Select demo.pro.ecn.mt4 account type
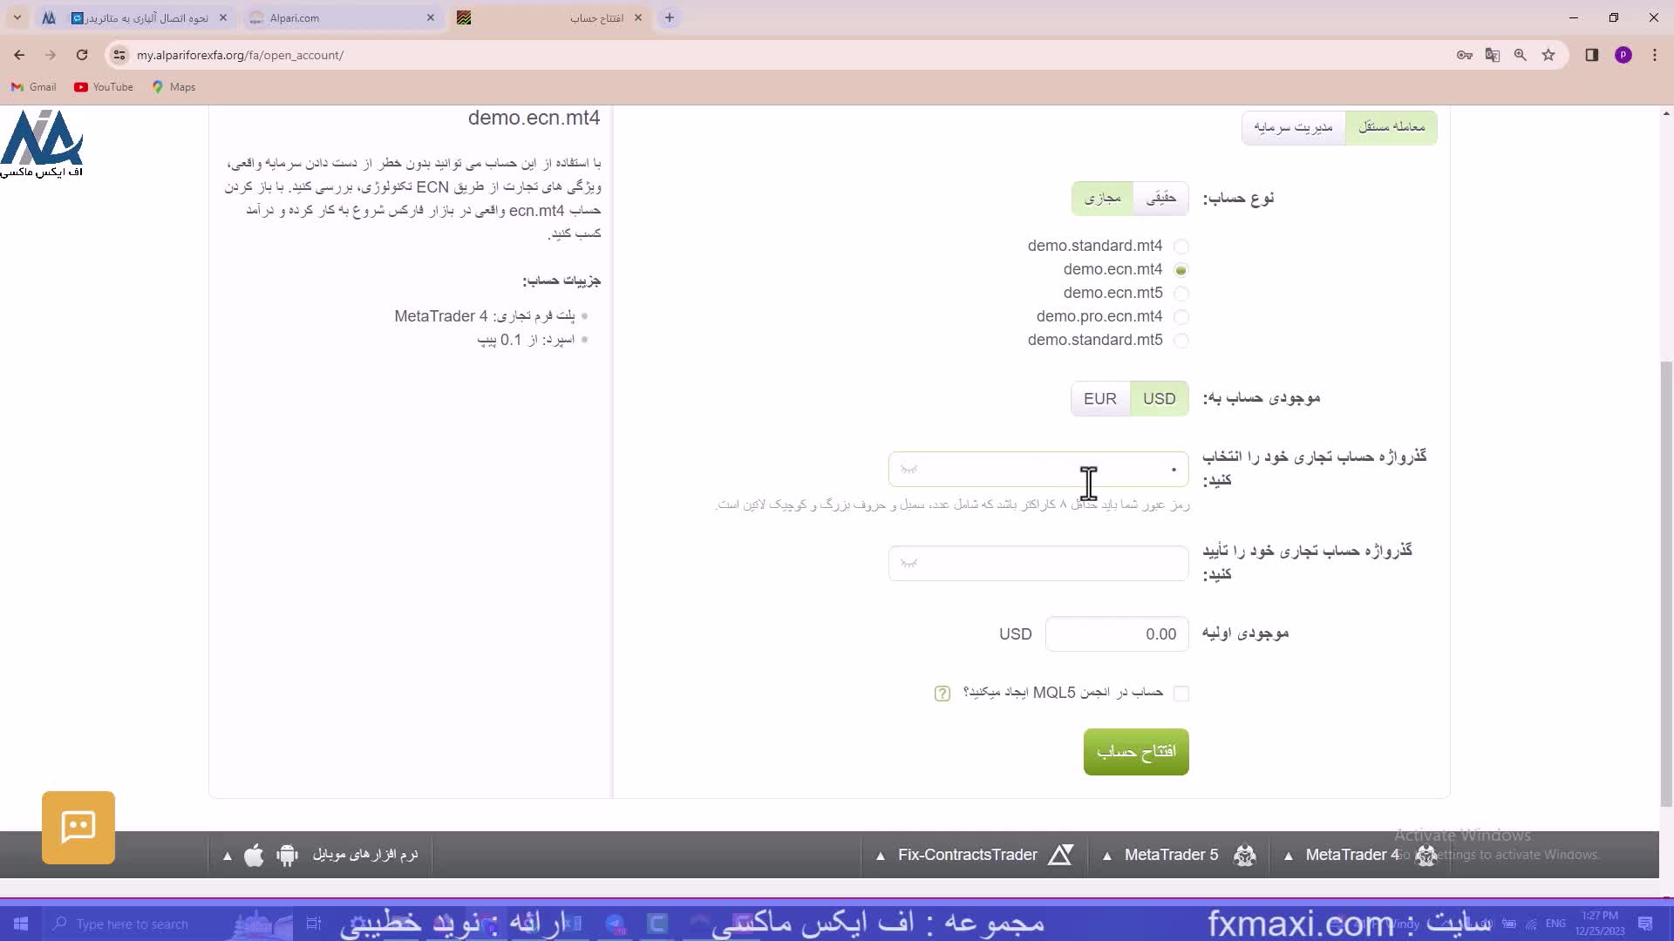The width and height of the screenshot is (1674, 941). click(1181, 317)
